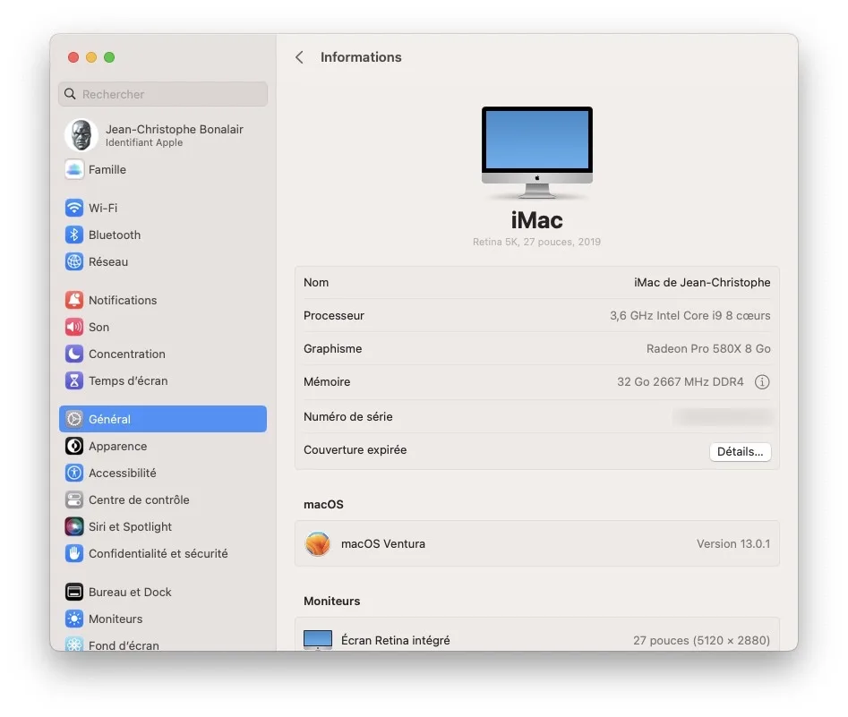The width and height of the screenshot is (848, 717).
Task: Click the Centre de contrôle icon
Action: click(74, 499)
